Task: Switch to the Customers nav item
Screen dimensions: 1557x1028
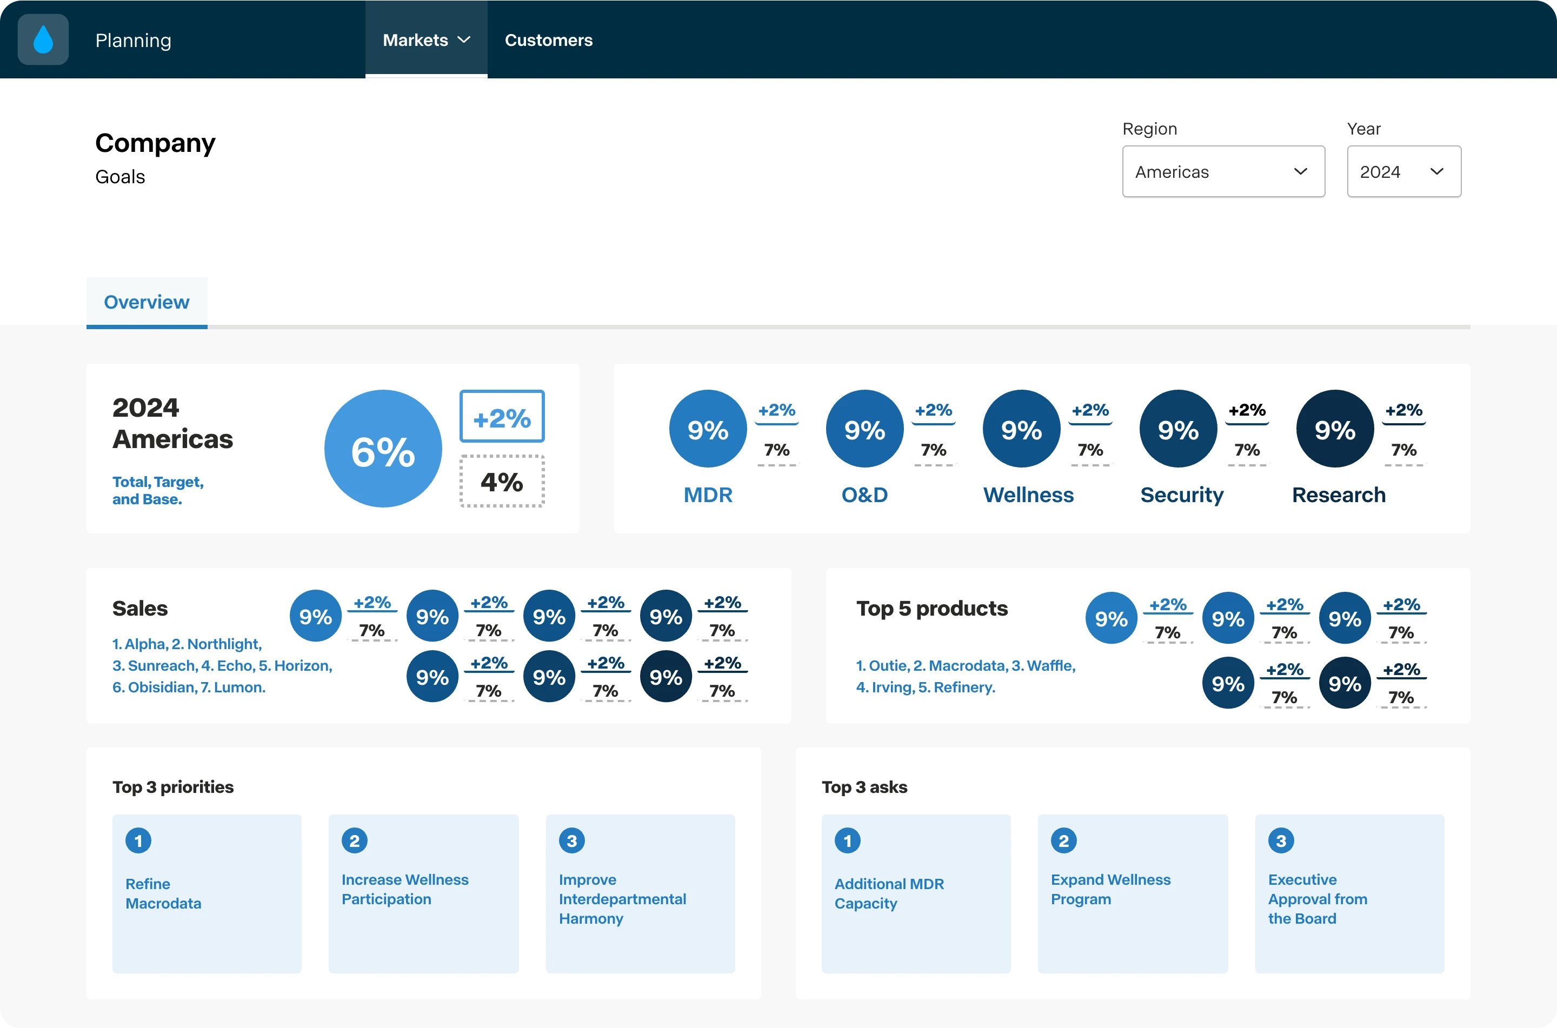Action: (549, 40)
